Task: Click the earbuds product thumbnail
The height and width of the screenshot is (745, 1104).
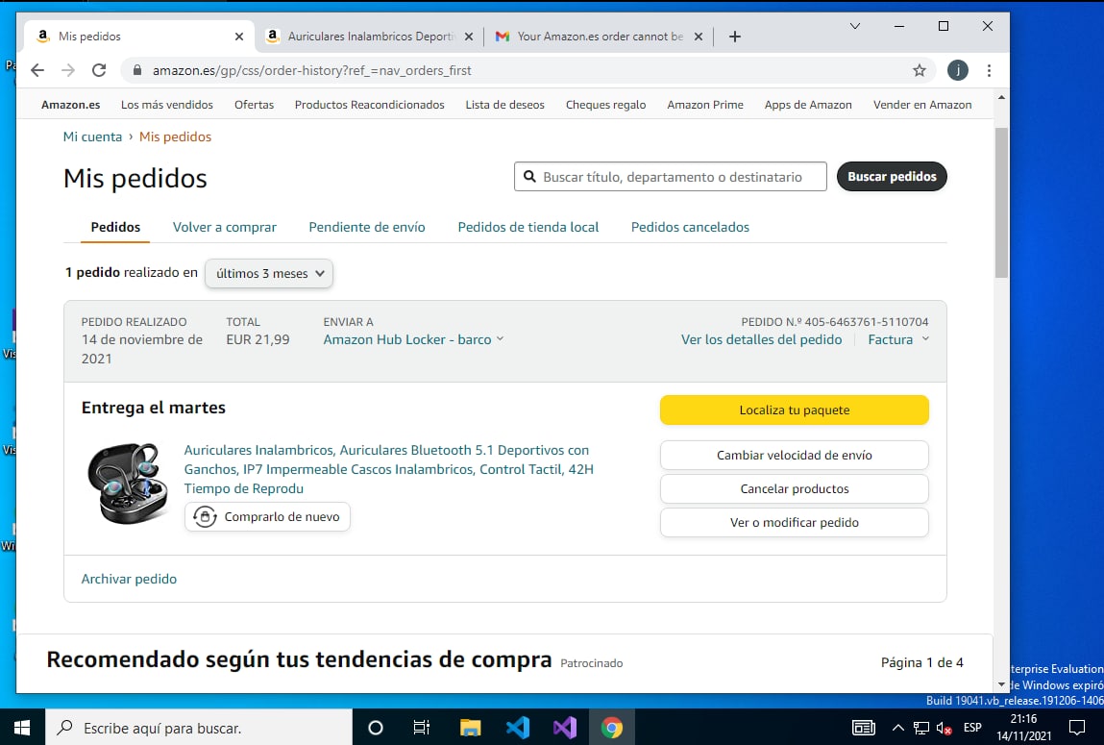Action: click(127, 483)
